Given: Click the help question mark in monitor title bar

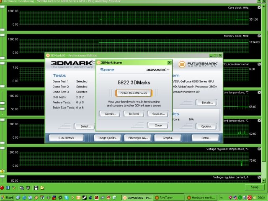Looking at the screenshot, I should (260, 1).
